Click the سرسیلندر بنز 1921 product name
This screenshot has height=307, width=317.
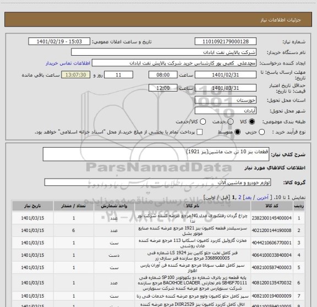pos(193,230)
